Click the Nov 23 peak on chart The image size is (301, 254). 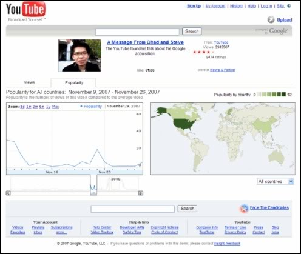(x=97, y=150)
